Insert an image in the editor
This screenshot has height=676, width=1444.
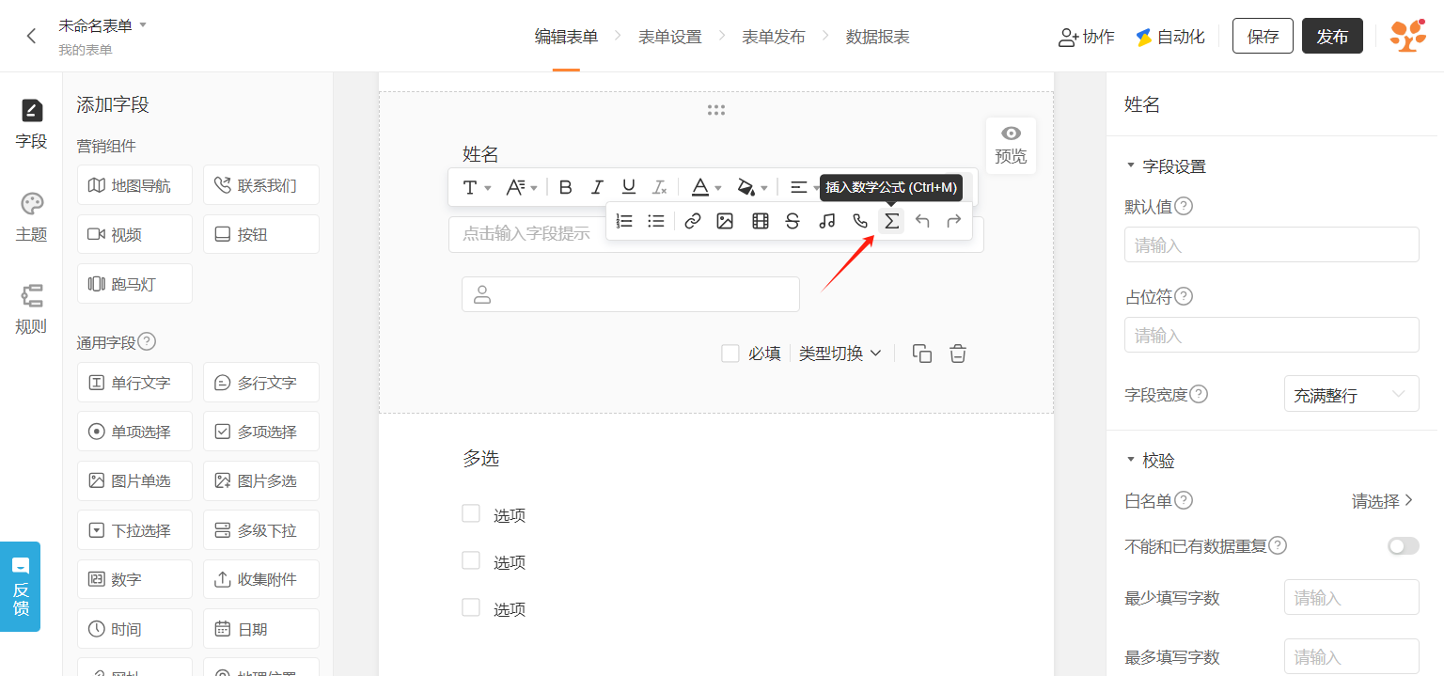(725, 221)
